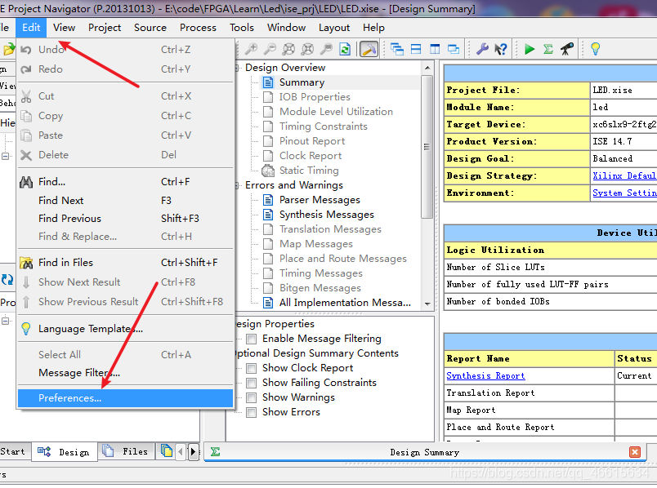Click the light bulb toolbar icon
Image resolution: width=657 pixels, height=488 pixels.
595,49
